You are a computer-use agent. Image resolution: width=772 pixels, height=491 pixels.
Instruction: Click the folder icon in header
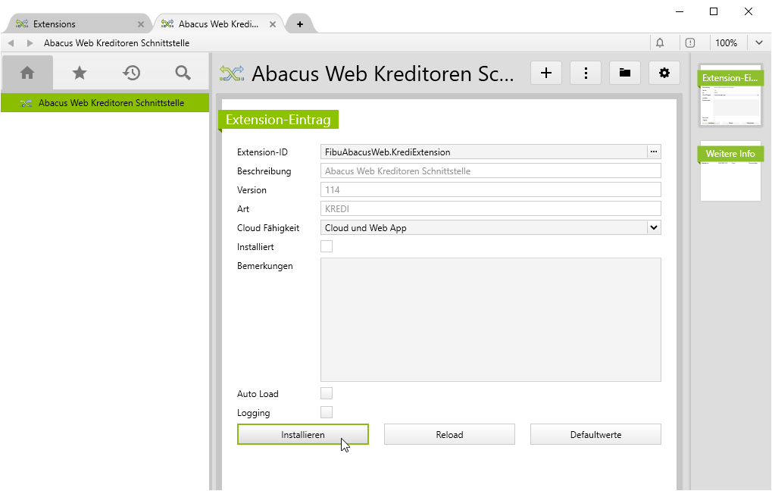click(624, 73)
